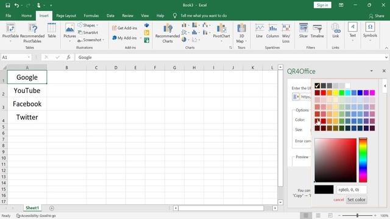This screenshot has height=219, width=390.
Task: Open Recommended PivotTables
Action: (32, 33)
